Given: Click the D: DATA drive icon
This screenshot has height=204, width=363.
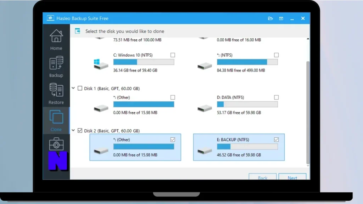Looking at the screenshot, I should point(205,108).
